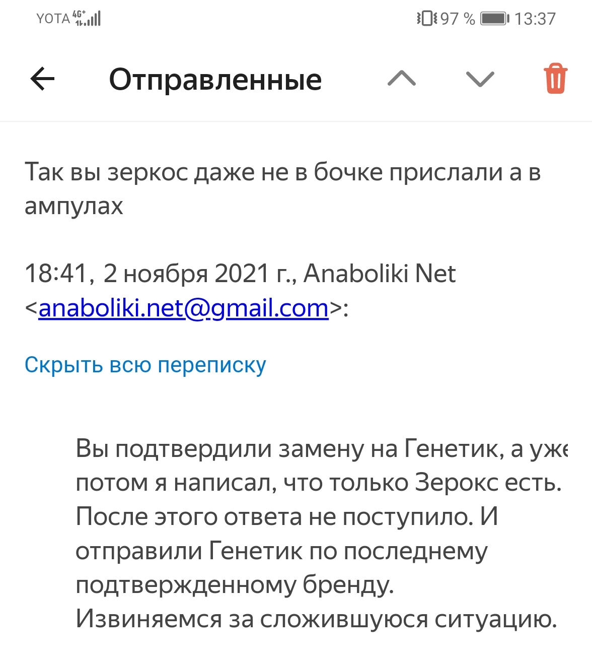Image resolution: width=592 pixels, height=660 pixels.
Task: Go to next message with down chevron
Action: point(480,79)
